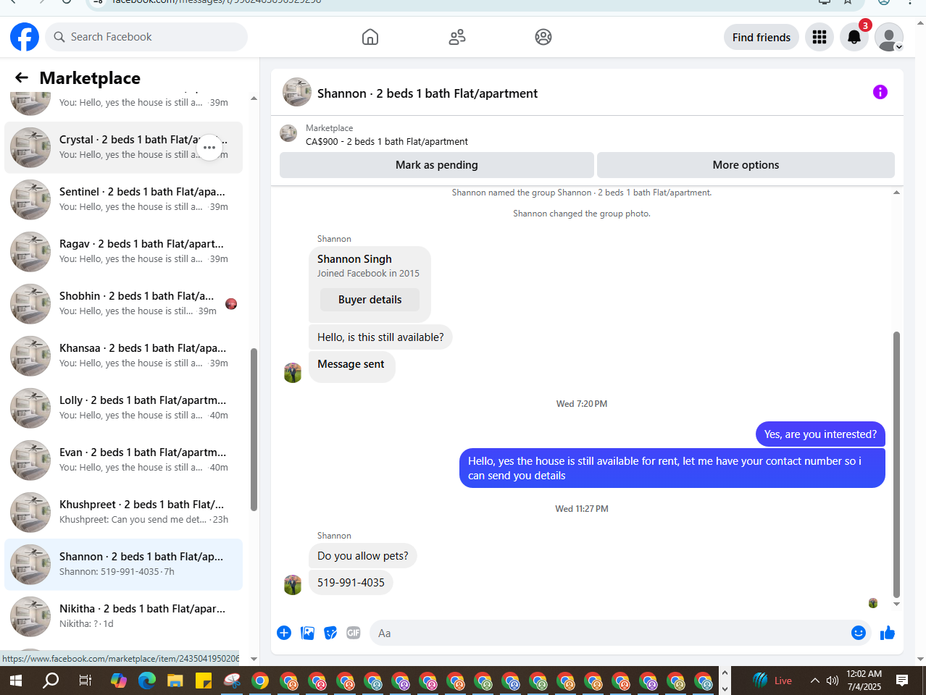Click the Aa message input field
926x695 pixels.
(609, 633)
